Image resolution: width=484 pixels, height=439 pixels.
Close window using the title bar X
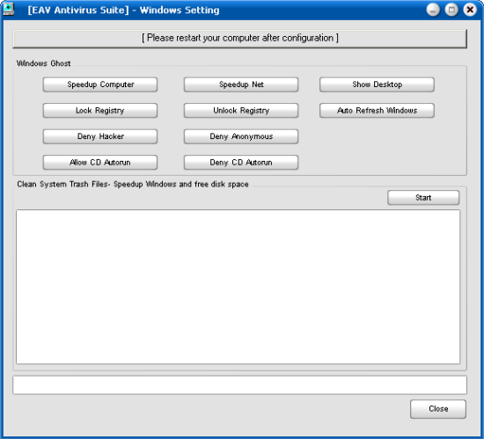470,10
